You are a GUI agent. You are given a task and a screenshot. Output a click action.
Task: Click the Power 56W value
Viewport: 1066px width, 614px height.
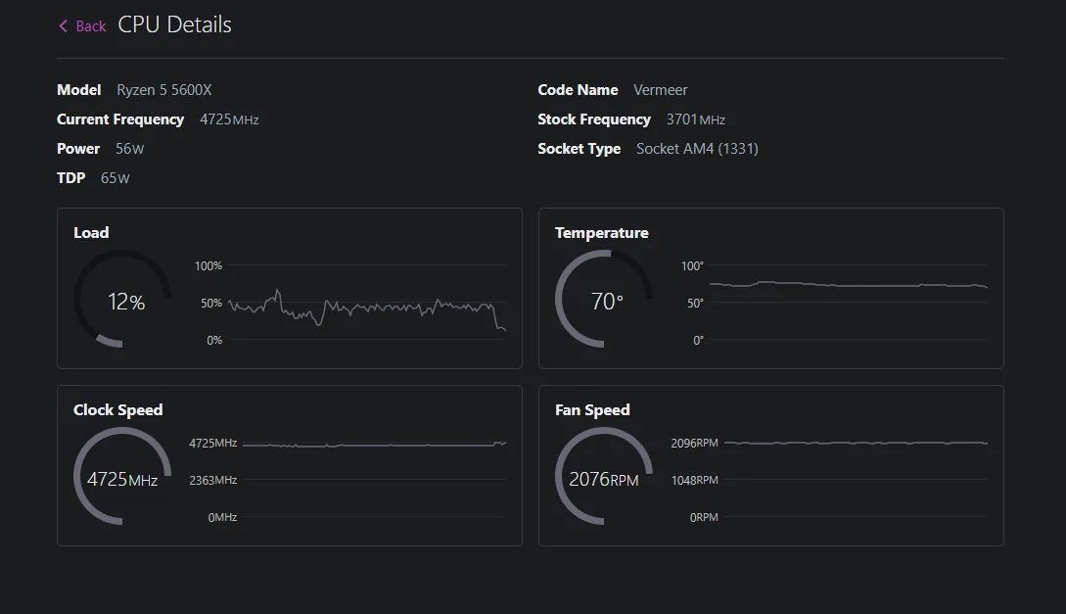click(x=129, y=149)
